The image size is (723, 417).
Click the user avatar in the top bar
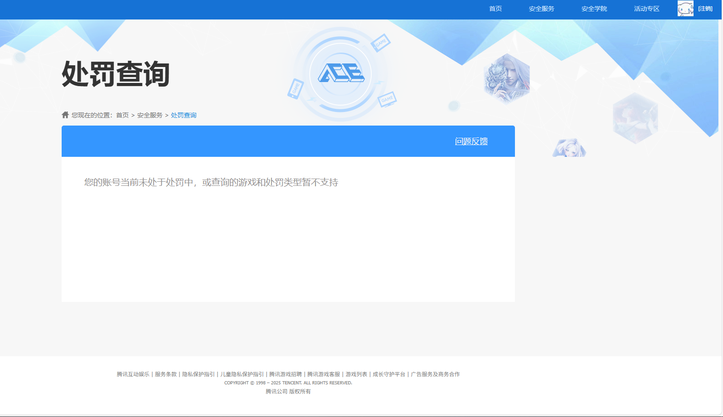tap(685, 9)
